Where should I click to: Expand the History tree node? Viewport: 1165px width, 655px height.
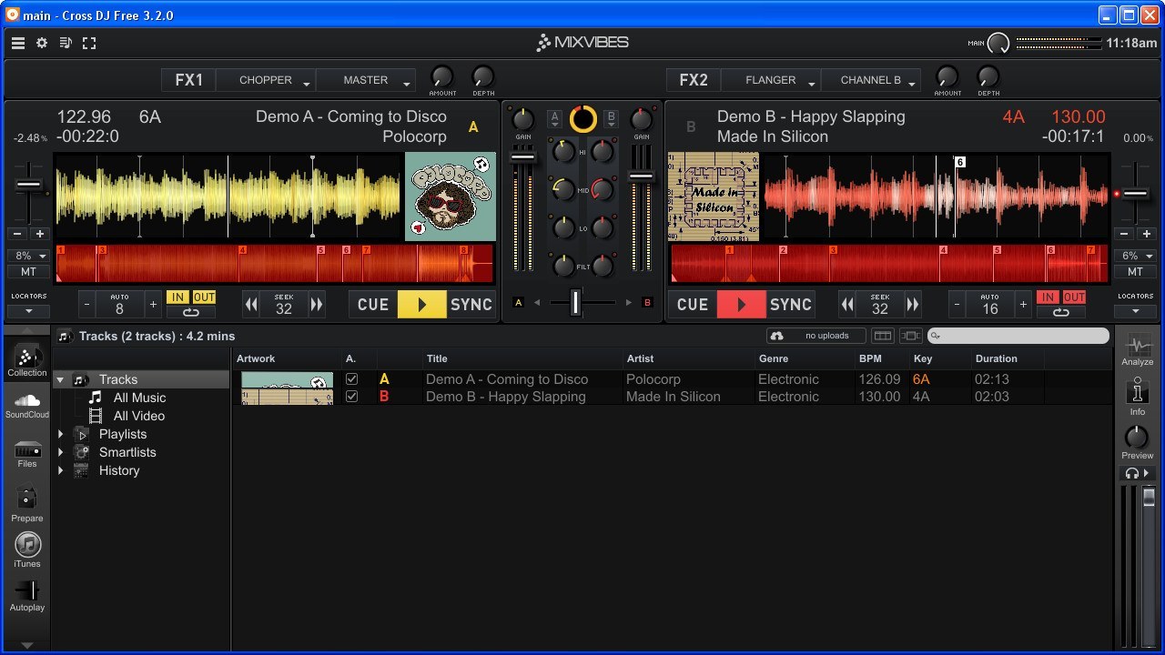pyautogui.click(x=60, y=470)
